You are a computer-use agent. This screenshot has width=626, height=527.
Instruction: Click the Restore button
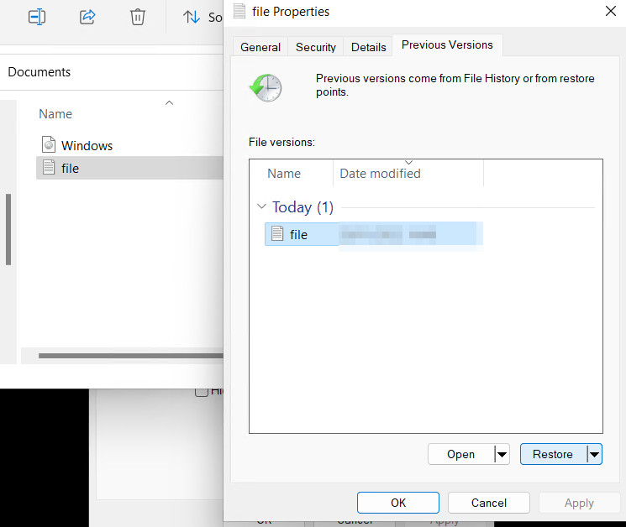[x=553, y=454]
